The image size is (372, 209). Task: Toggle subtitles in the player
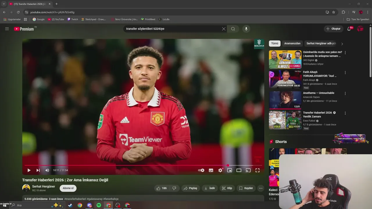[211, 170]
